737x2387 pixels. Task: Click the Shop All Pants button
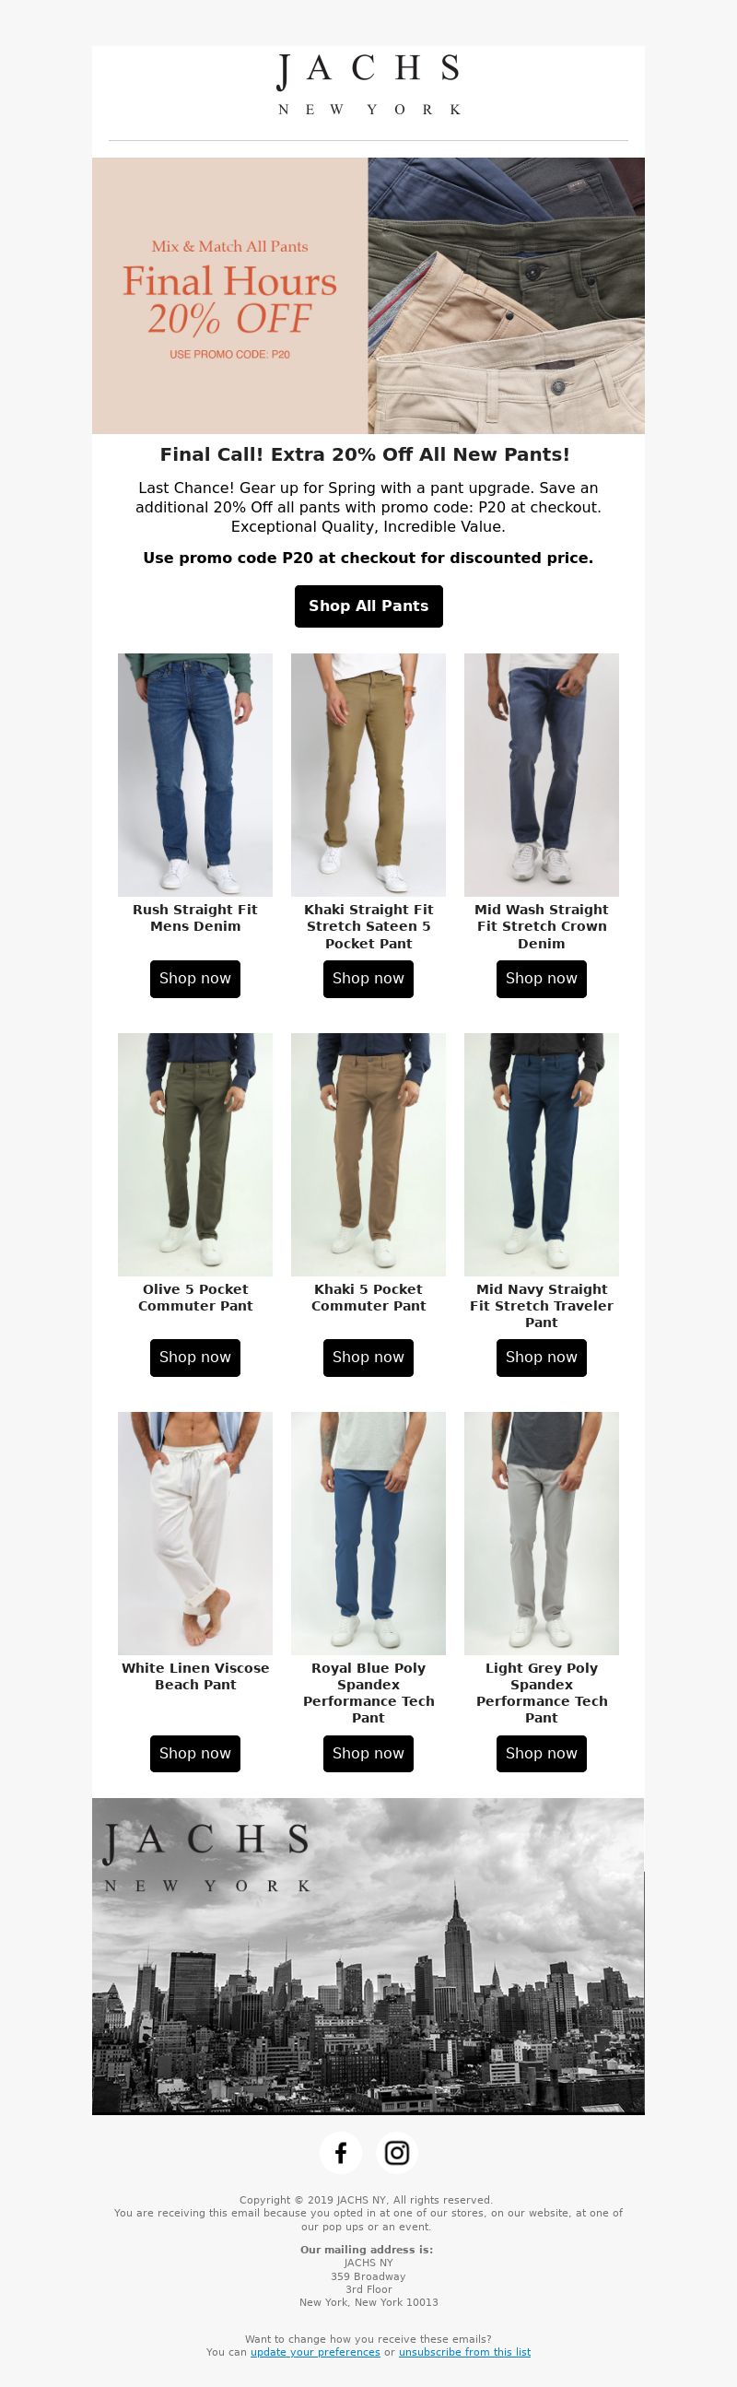pyautogui.click(x=368, y=606)
